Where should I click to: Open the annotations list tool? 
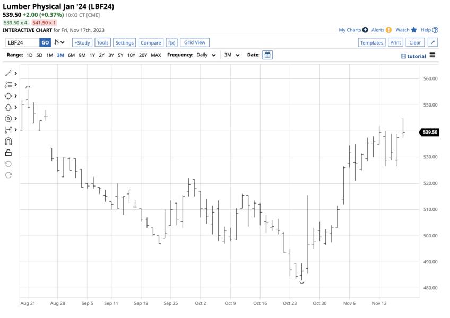tap(8, 84)
